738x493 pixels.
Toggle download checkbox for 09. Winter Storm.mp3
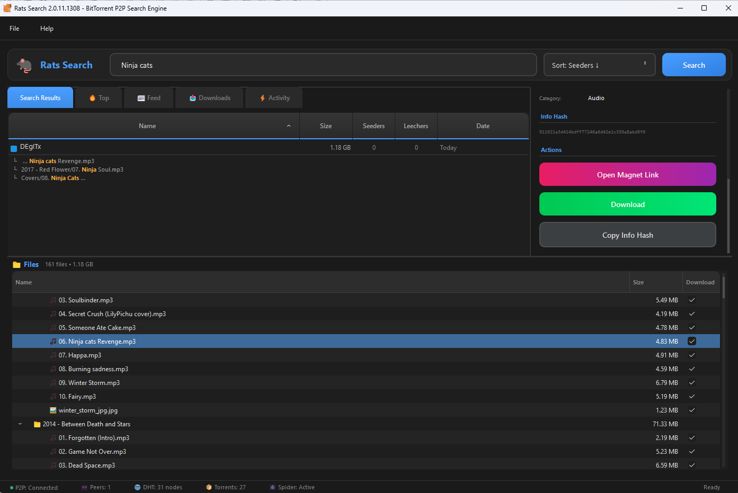coord(692,383)
